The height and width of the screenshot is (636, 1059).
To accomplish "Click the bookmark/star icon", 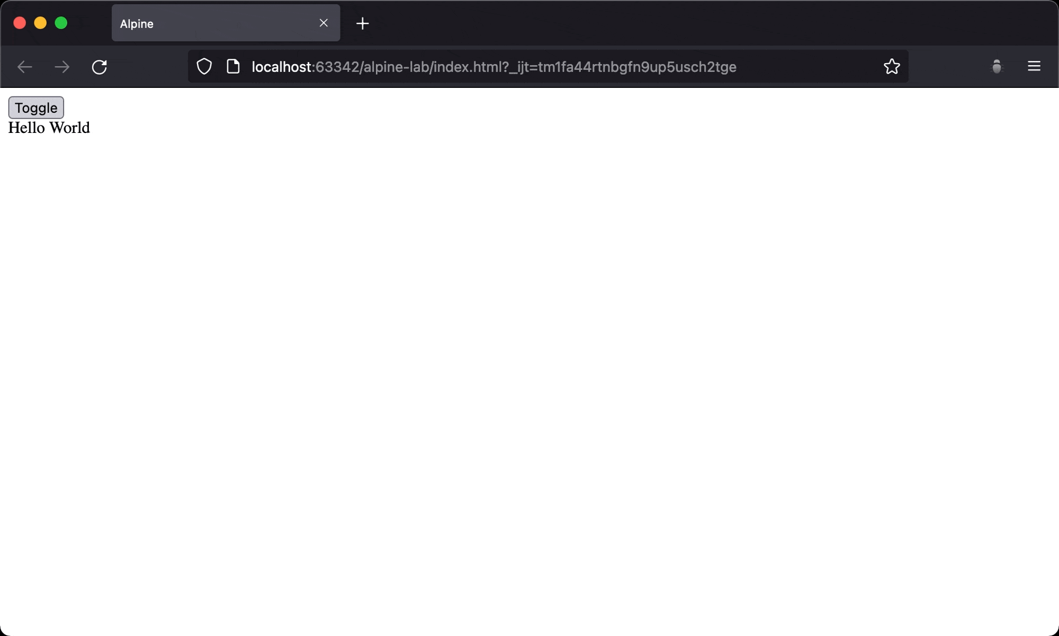I will [892, 67].
